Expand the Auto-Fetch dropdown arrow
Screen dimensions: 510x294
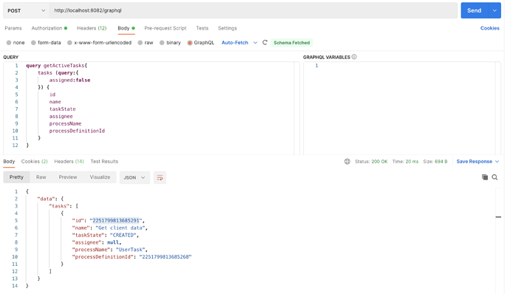pyautogui.click(x=255, y=43)
